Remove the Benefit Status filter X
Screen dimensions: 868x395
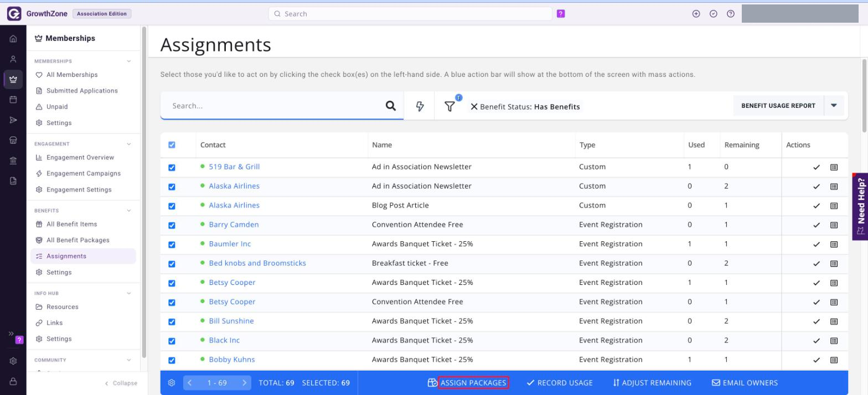point(474,107)
